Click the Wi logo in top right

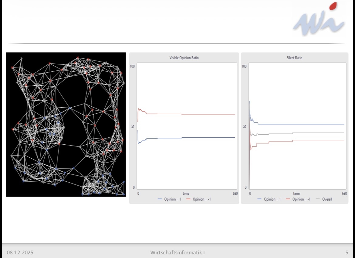pyautogui.click(x=319, y=19)
